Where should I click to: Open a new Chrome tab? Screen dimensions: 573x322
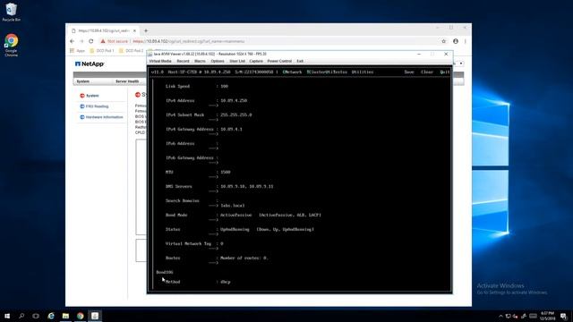point(146,30)
